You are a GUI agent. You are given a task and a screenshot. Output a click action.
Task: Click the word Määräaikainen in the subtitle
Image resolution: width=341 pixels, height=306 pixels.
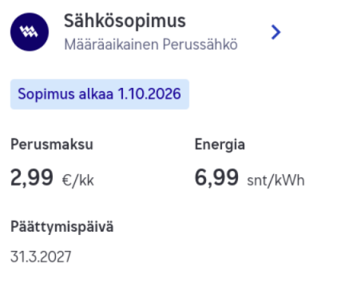click(112, 44)
